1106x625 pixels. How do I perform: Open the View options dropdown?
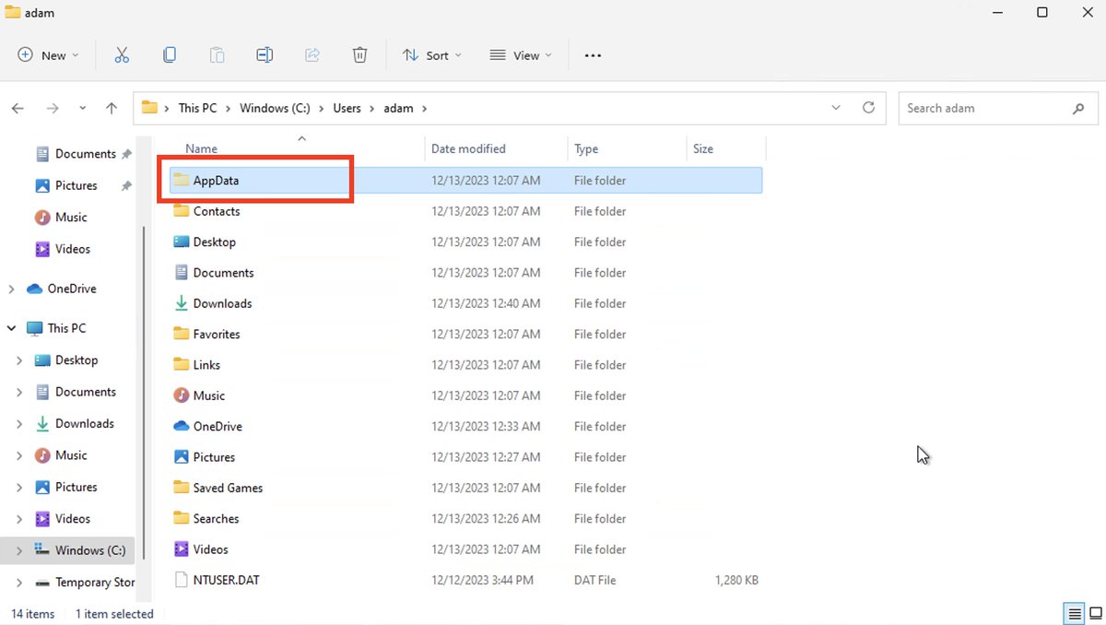click(521, 55)
